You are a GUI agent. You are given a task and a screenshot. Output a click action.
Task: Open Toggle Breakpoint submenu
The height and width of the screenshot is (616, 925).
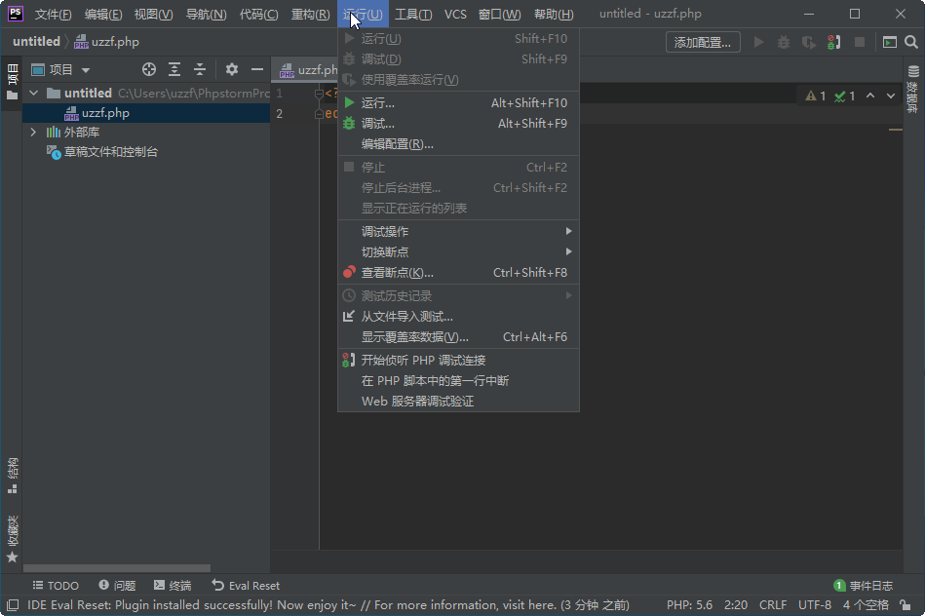coord(458,251)
